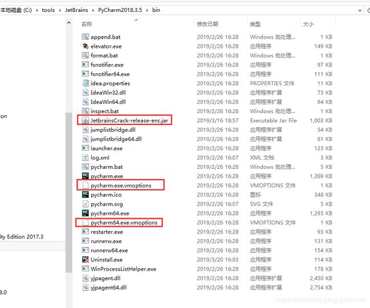Go to 本地磁盘 (C:) in breadcrumb
The width and height of the screenshot is (370, 308).
(x=16, y=10)
